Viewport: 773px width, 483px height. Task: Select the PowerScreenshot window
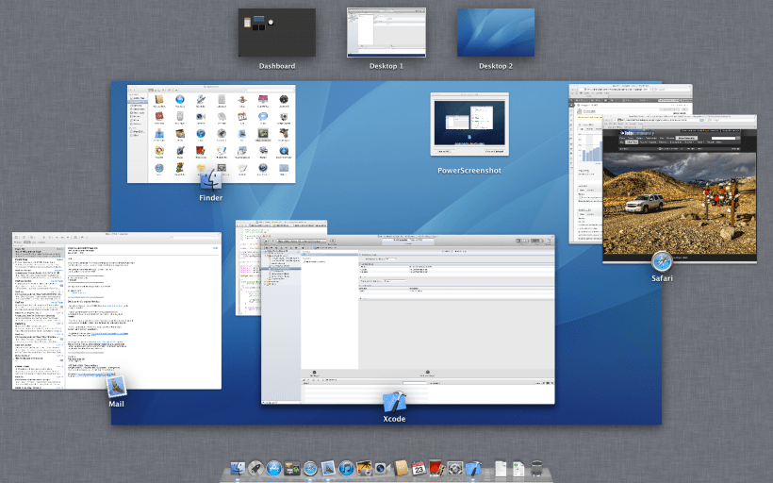tap(469, 123)
